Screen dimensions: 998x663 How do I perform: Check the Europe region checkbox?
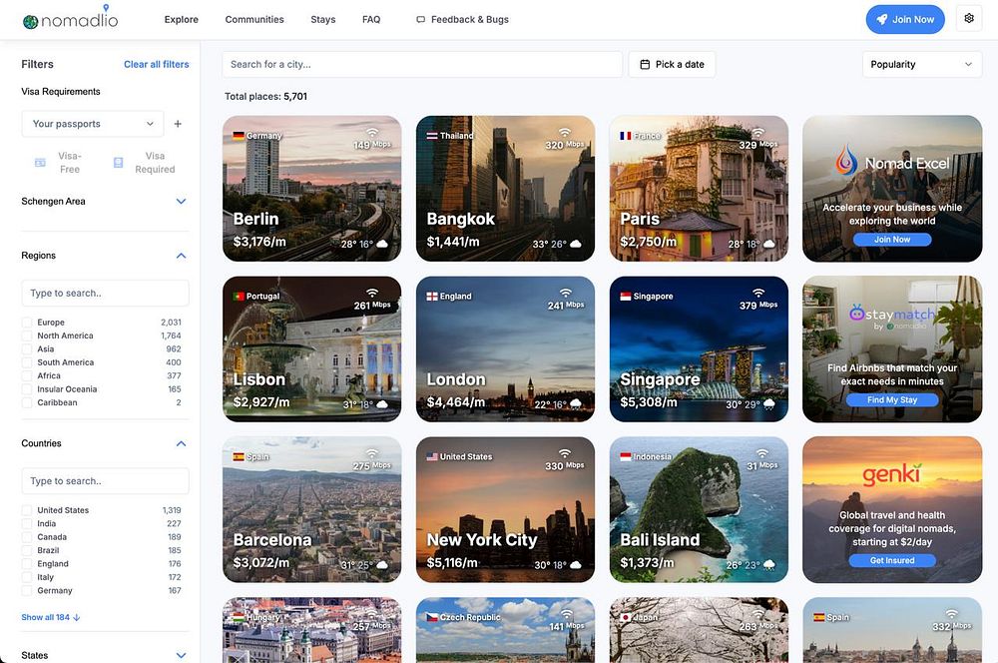(27, 323)
